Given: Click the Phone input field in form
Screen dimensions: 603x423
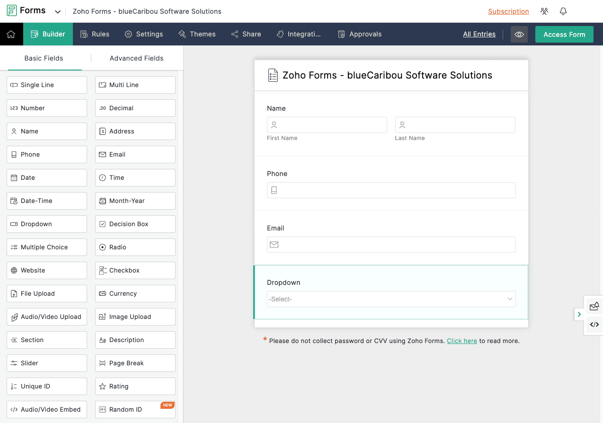Looking at the screenshot, I should pyautogui.click(x=391, y=190).
